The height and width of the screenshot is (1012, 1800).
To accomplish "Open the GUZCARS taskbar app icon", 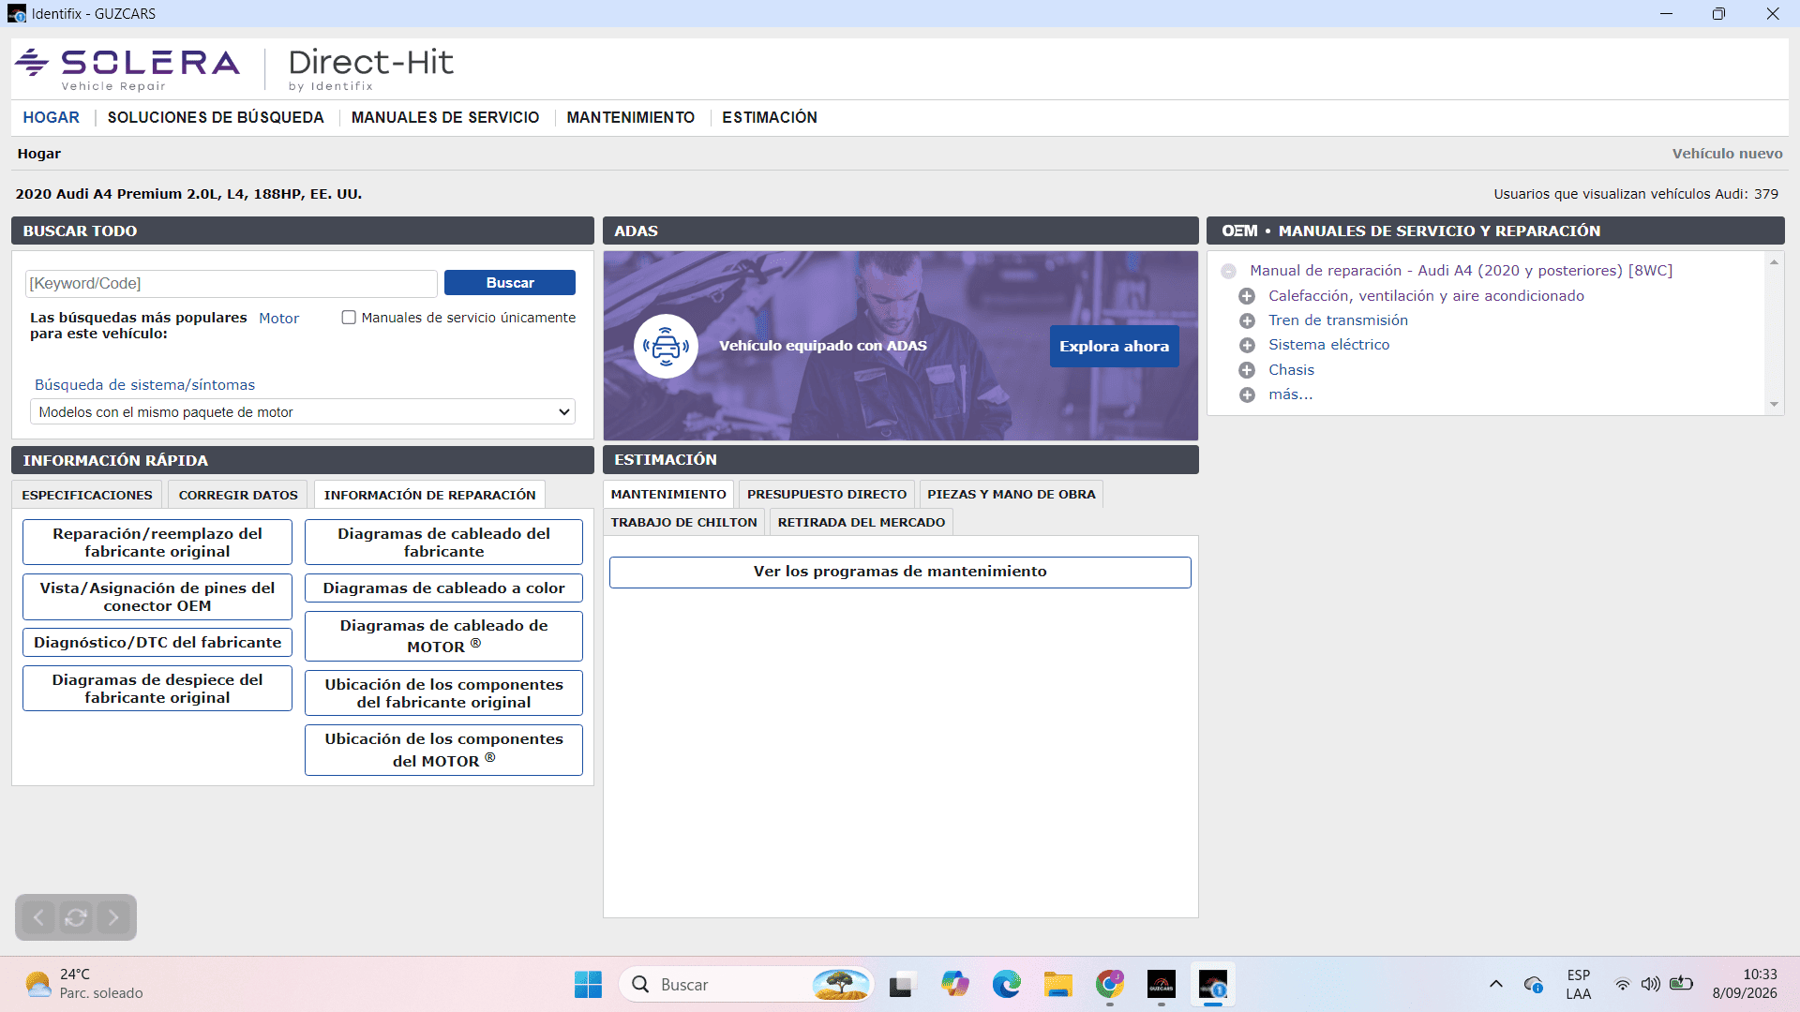I will (1162, 985).
